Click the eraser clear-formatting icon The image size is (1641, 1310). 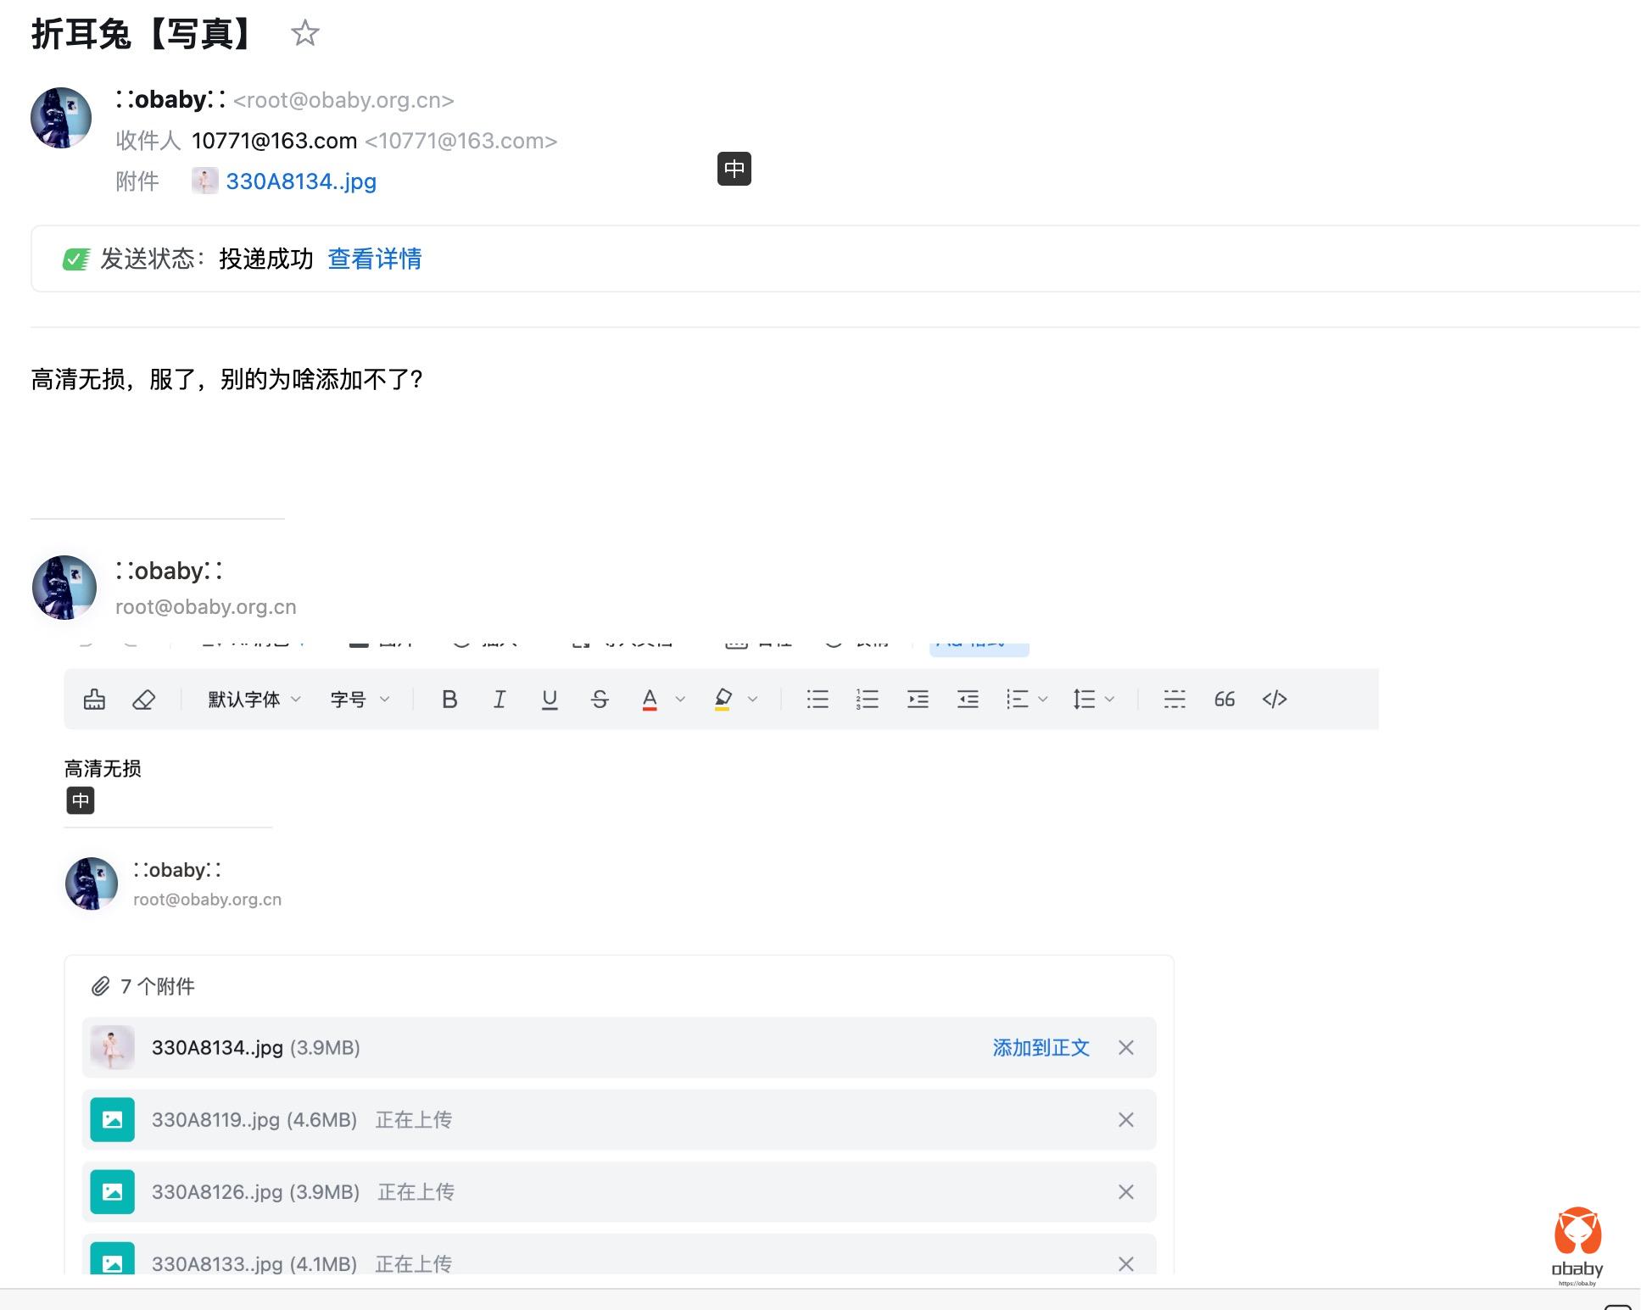(144, 700)
